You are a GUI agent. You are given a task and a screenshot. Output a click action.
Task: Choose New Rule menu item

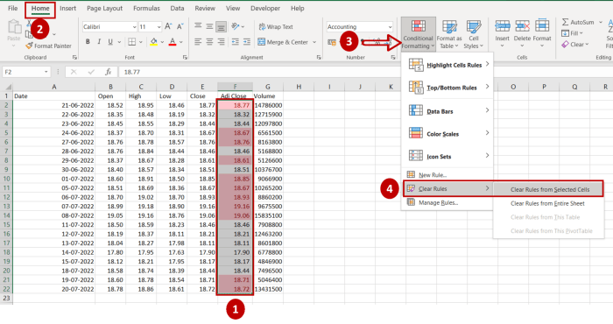point(447,175)
